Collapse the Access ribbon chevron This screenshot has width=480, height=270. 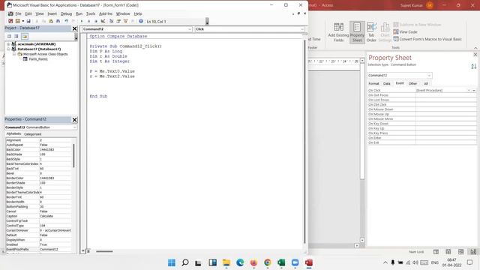[475, 48]
